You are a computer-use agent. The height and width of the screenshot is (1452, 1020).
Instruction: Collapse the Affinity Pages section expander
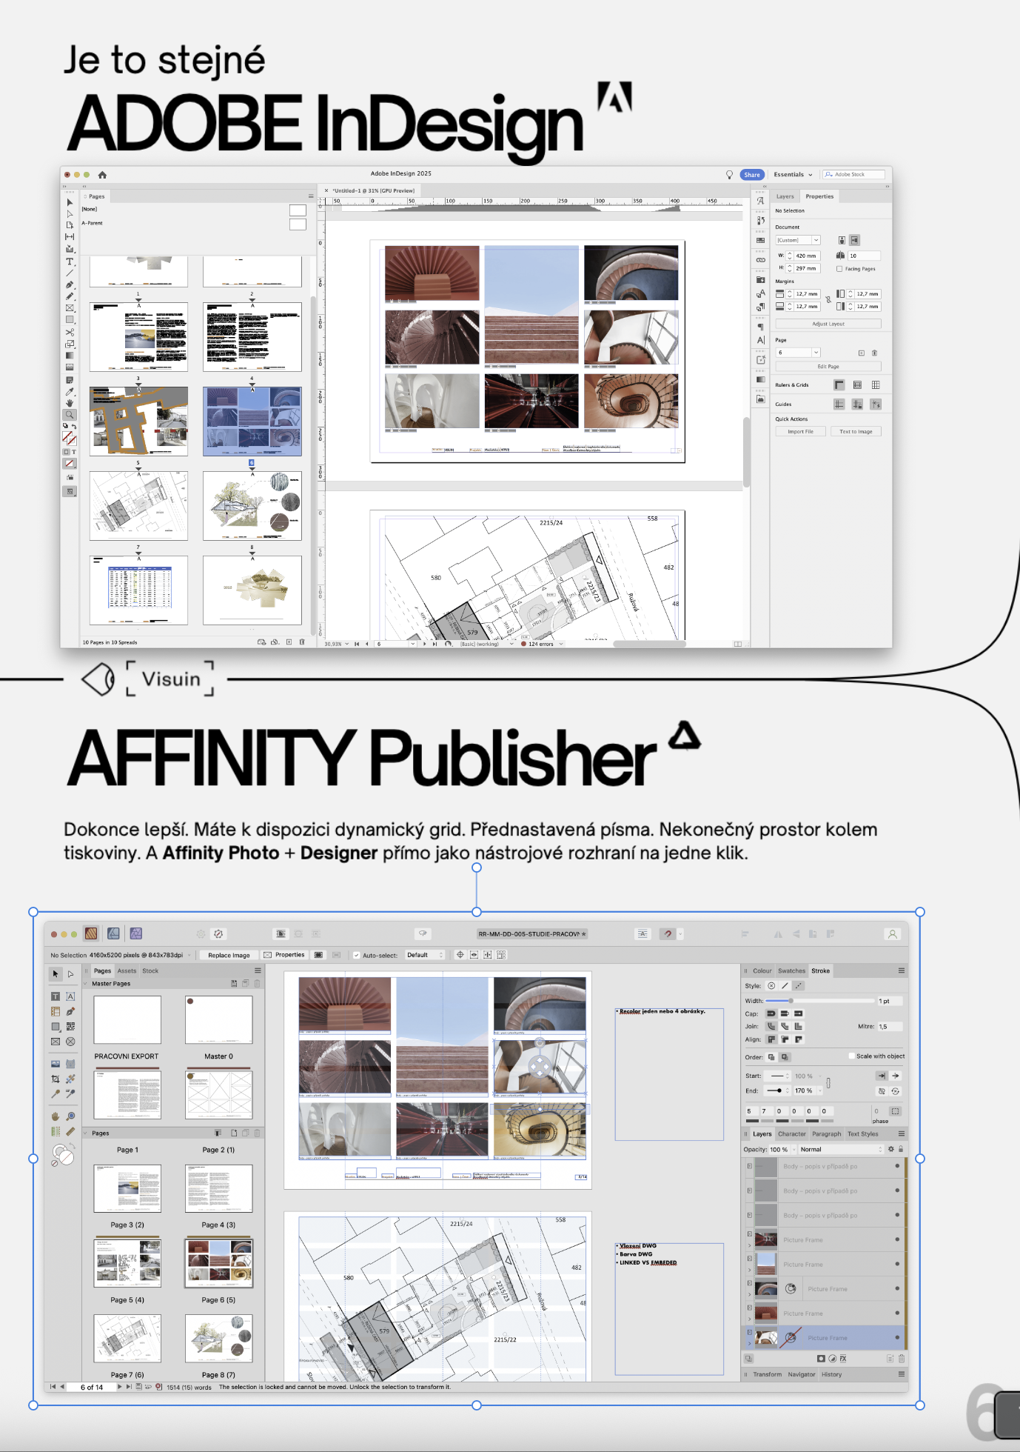pos(85,1133)
